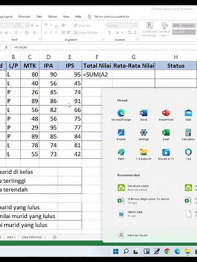The image size is (197, 262).
Task: Click the Merge & Center button
Action: pyautogui.click(x=86, y=32)
